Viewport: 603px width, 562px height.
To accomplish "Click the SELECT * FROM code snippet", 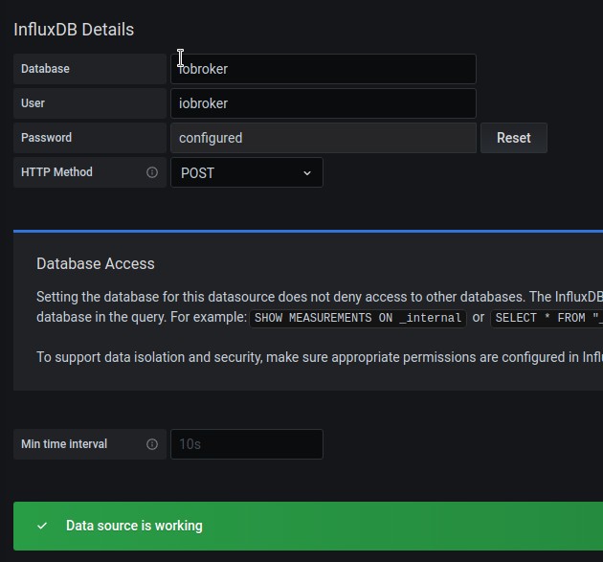I will pos(547,318).
